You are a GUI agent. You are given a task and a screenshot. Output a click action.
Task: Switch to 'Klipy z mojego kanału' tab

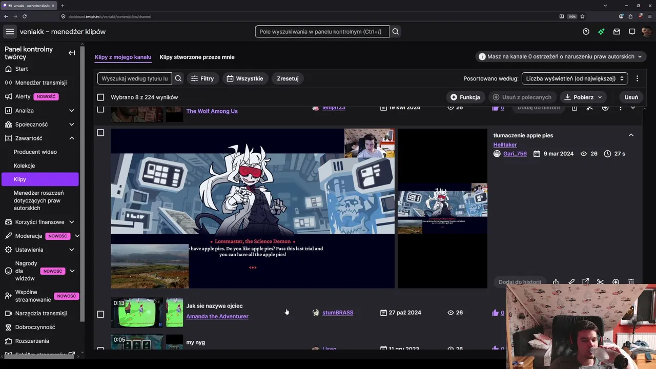click(123, 57)
